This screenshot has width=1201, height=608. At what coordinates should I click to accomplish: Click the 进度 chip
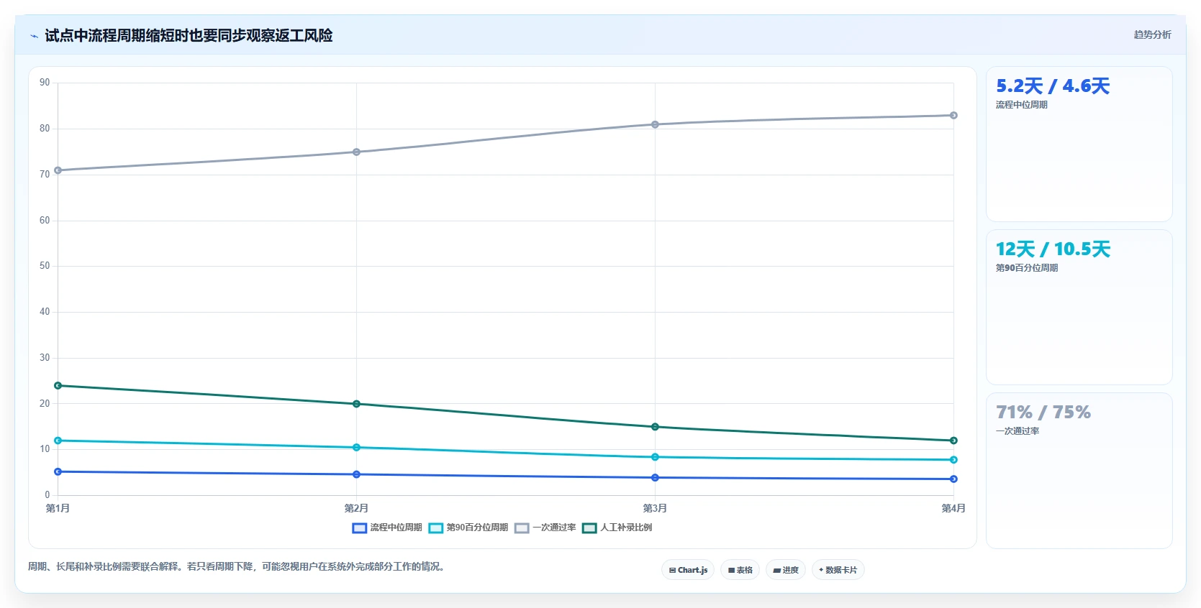point(786,570)
